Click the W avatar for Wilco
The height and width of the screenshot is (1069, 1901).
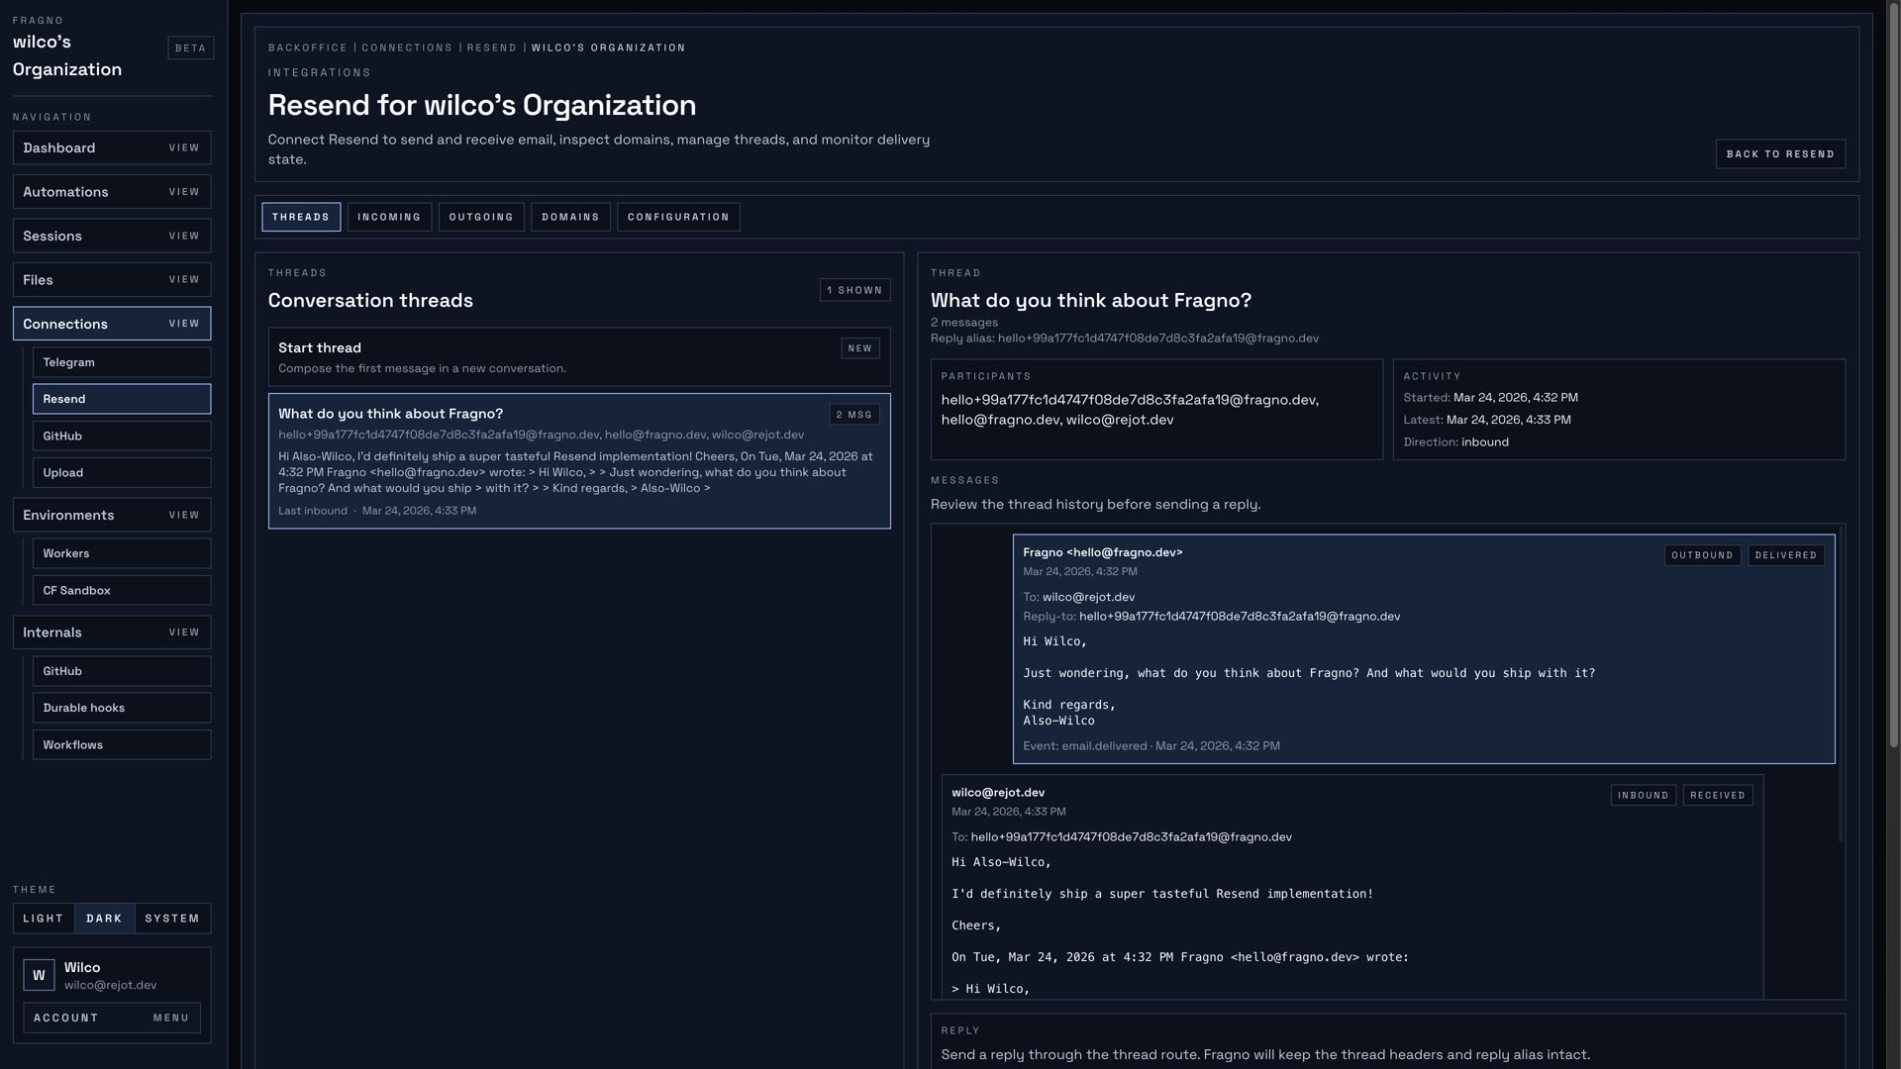[x=39, y=975]
